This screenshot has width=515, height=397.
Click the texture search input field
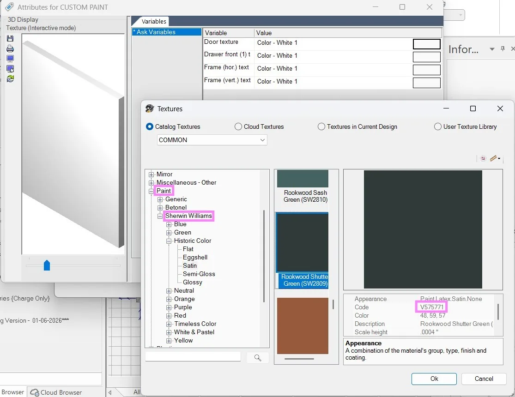click(193, 357)
